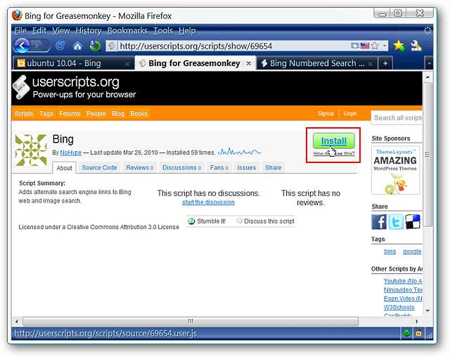Click the Stumble It! button
The height and width of the screenshot is (357, 450).
tap(207, 221)
